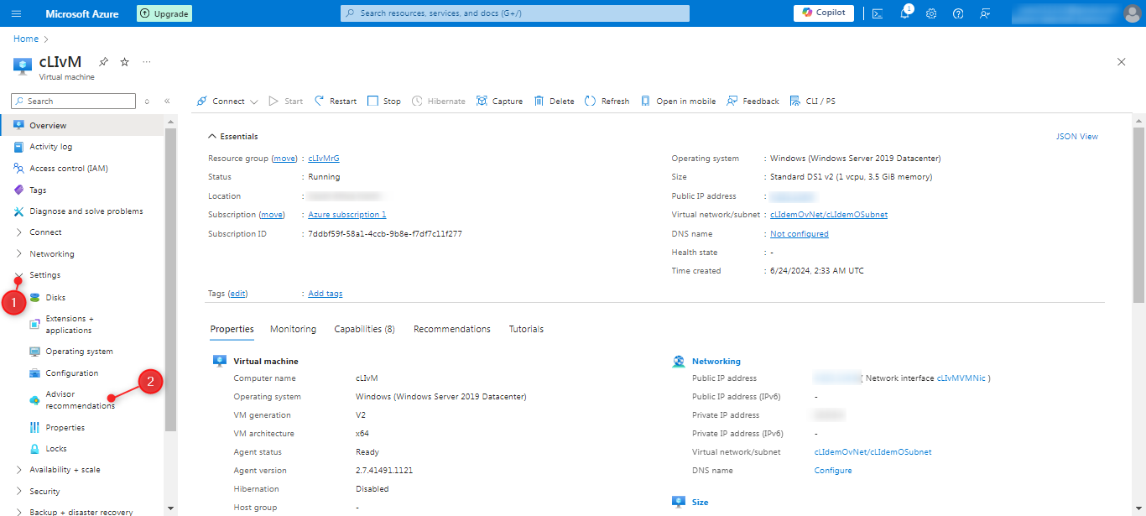Click the Networking heading in properties
The width and height of the screenshot is (1146, 516).
(716, 362)
